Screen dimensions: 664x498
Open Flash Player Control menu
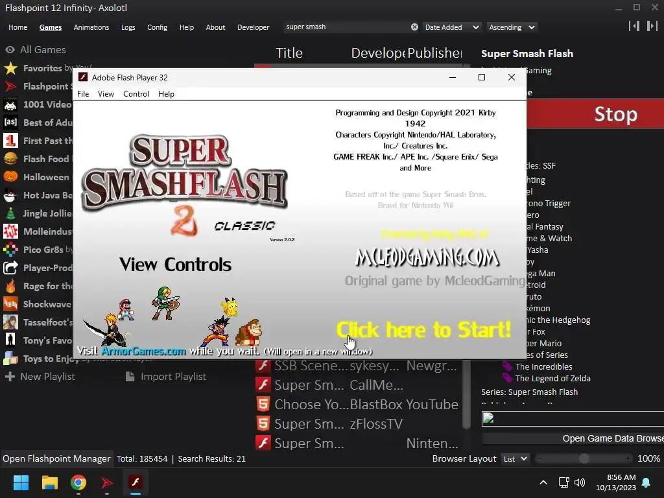pyautogui.click(x=136, y=94)
